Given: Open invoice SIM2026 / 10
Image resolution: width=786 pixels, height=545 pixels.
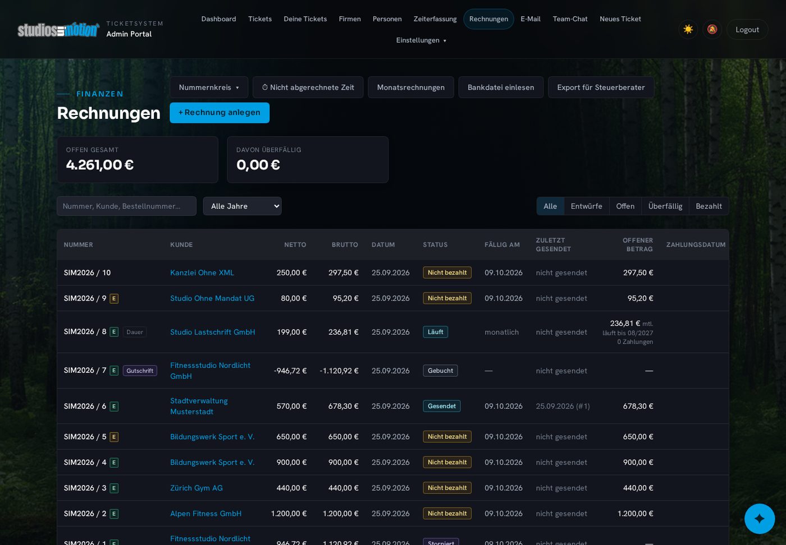Looking at the screenshot, I should coord(88,273).
